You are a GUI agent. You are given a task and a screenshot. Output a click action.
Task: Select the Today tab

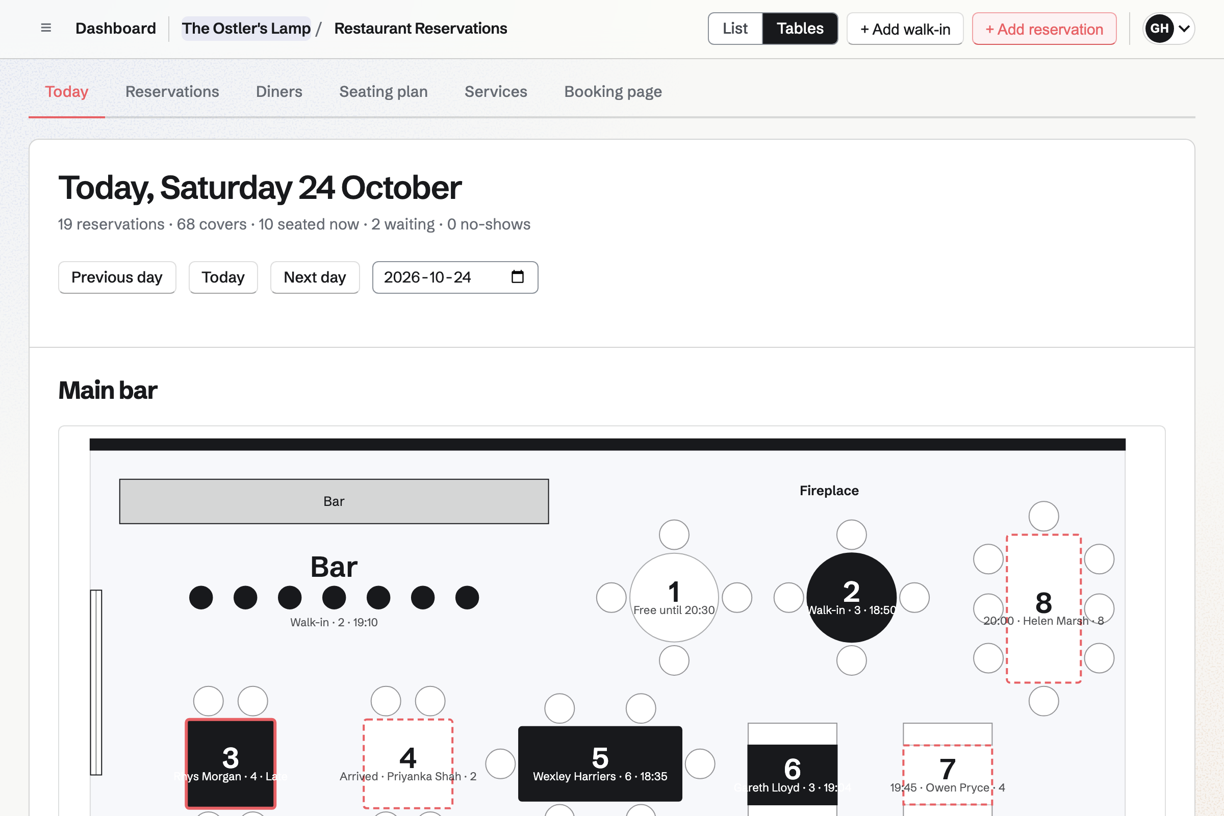point(67,92)
